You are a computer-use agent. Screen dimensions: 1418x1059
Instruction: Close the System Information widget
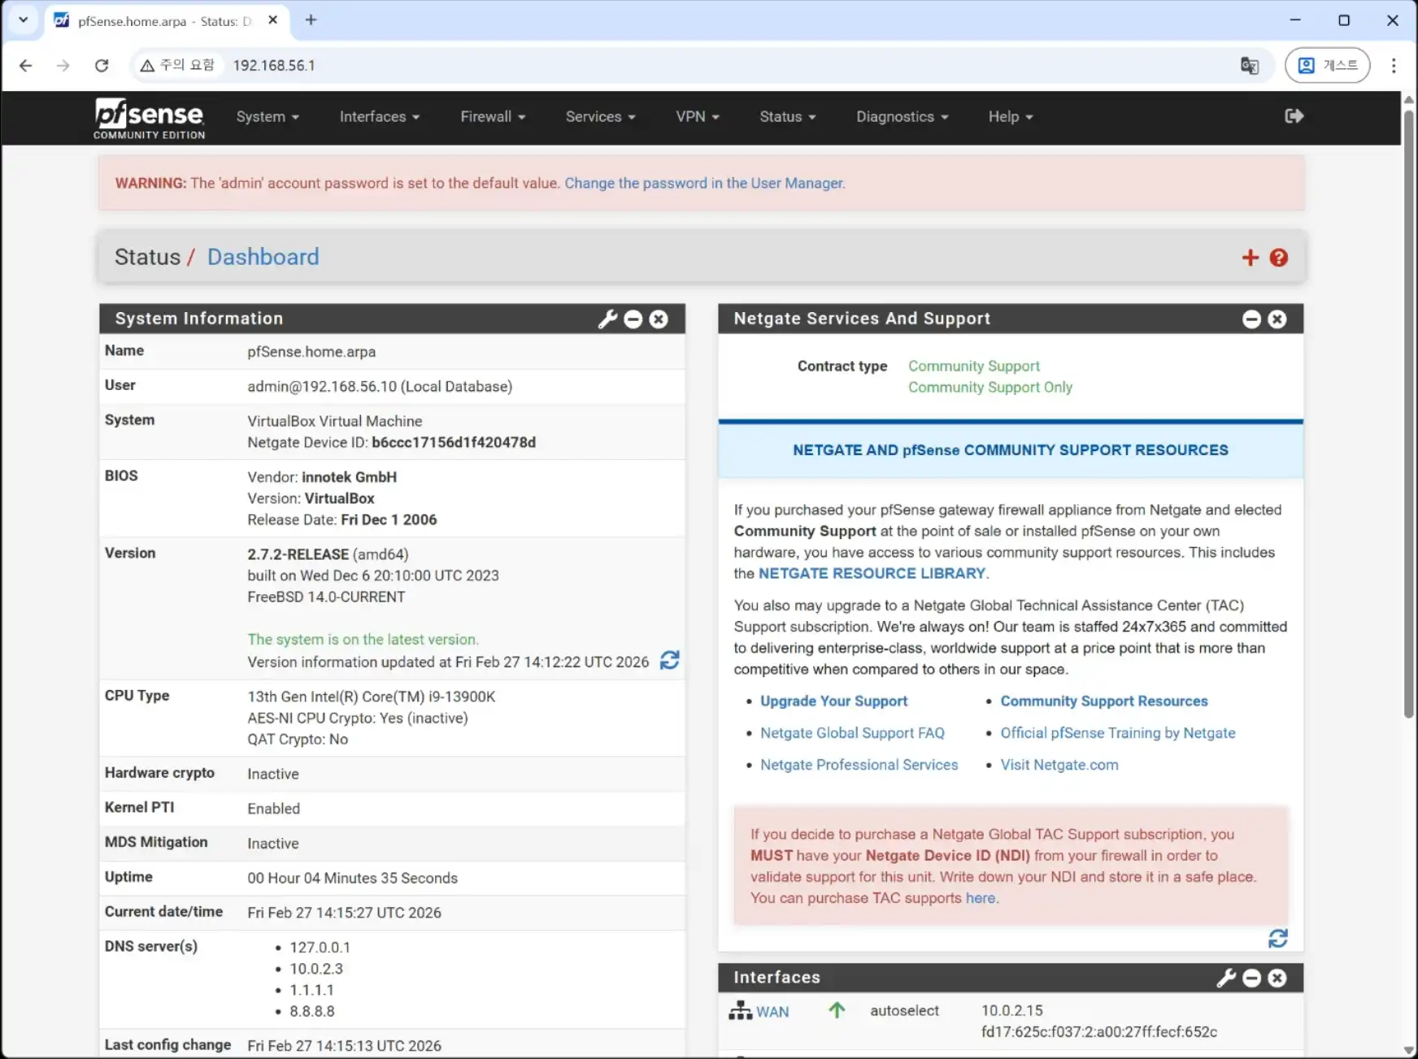659,319
